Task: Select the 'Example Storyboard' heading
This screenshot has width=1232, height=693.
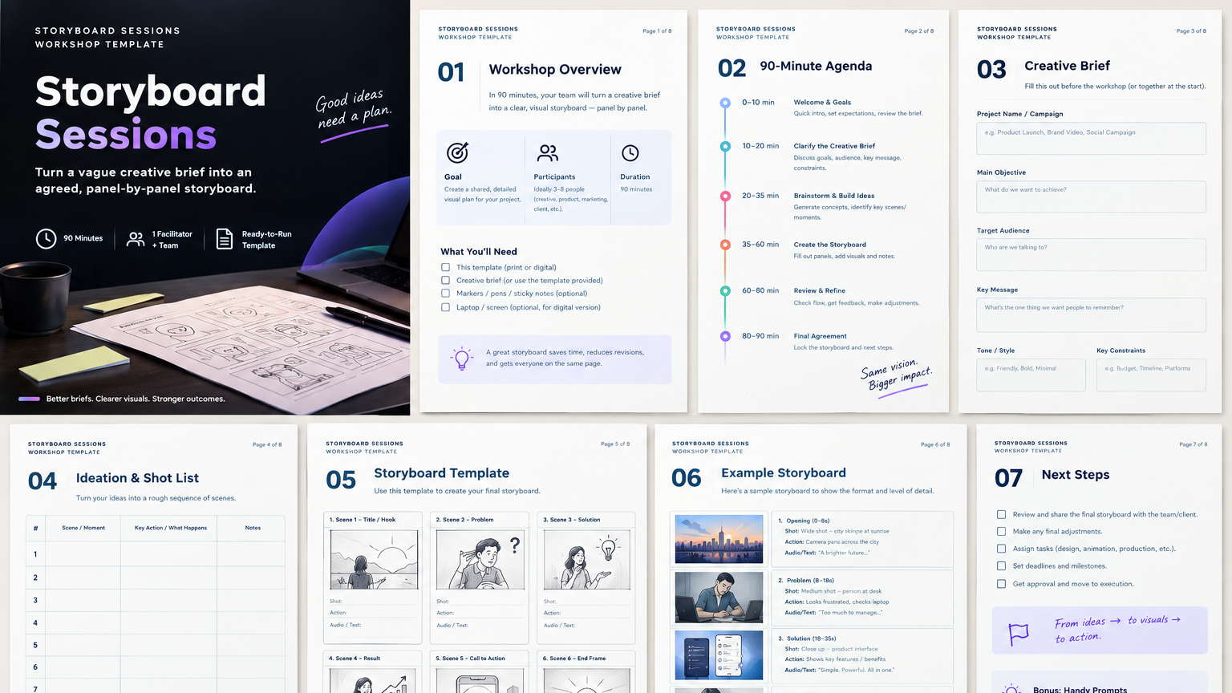Action: [784, 473]
